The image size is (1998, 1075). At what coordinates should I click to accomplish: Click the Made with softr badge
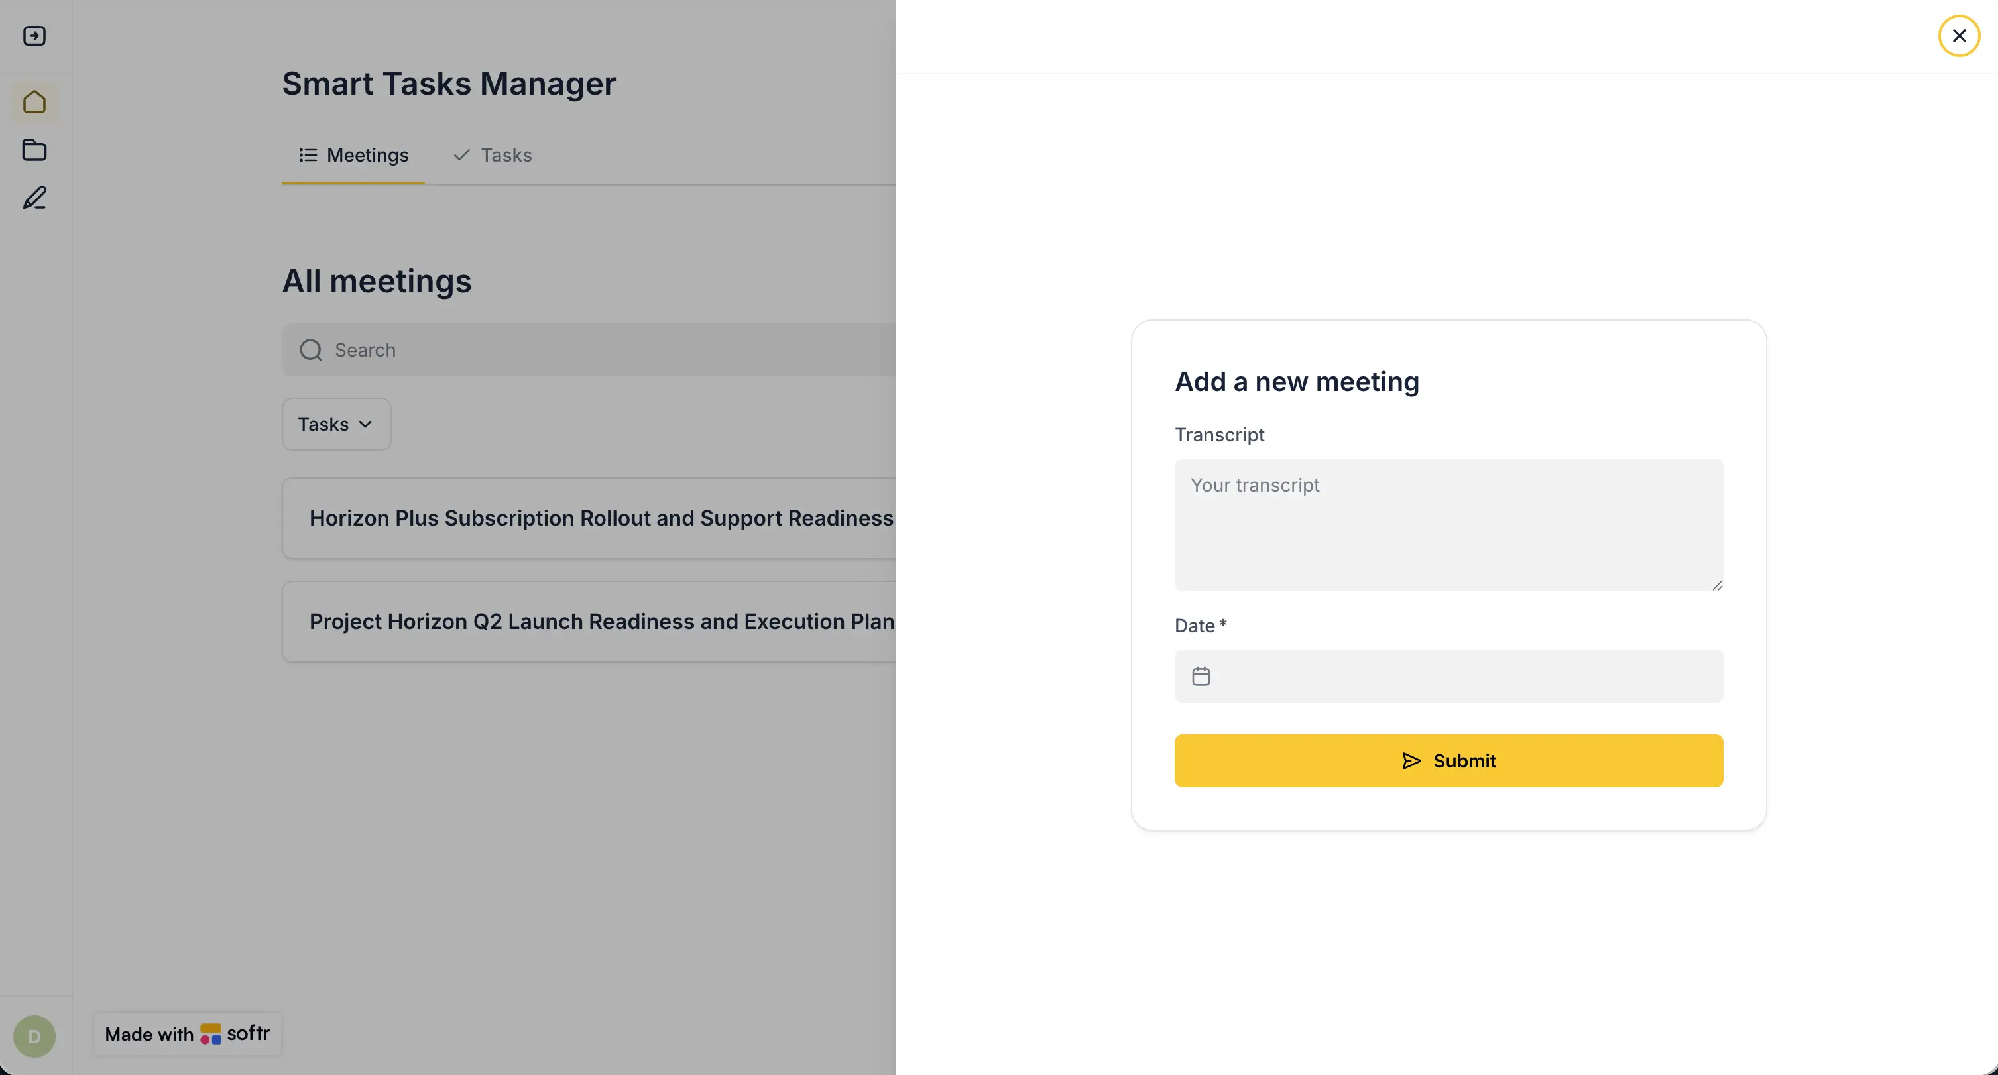pos(186,1034)
